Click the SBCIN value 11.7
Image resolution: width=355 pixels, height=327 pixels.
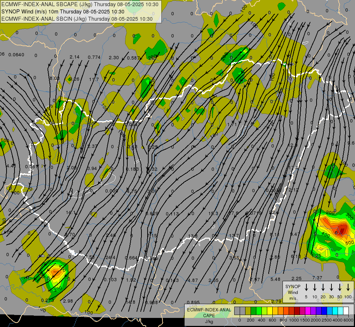(94, 80)
